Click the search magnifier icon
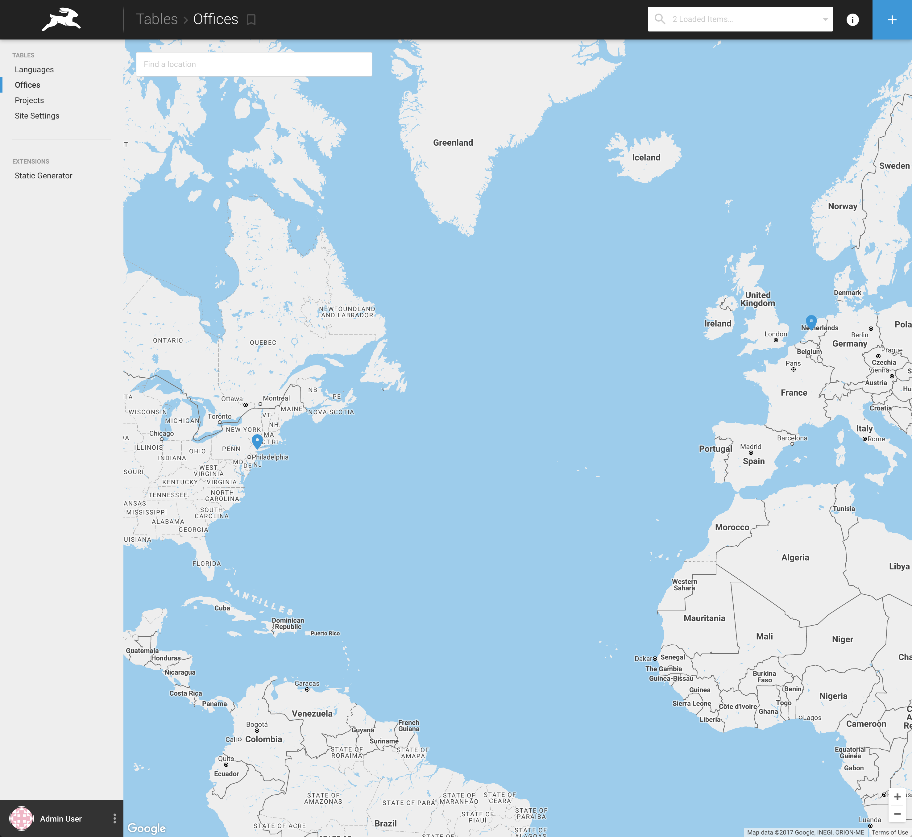Viewport: 912px width, 837px height. [x=660, y=19]
